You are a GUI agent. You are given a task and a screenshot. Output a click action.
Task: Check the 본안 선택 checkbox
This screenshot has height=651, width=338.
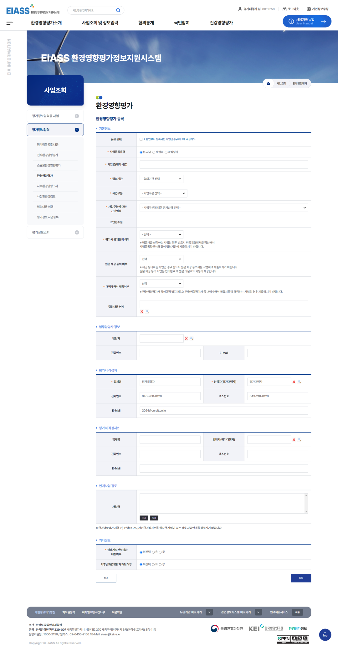click(x=141, y=140)
